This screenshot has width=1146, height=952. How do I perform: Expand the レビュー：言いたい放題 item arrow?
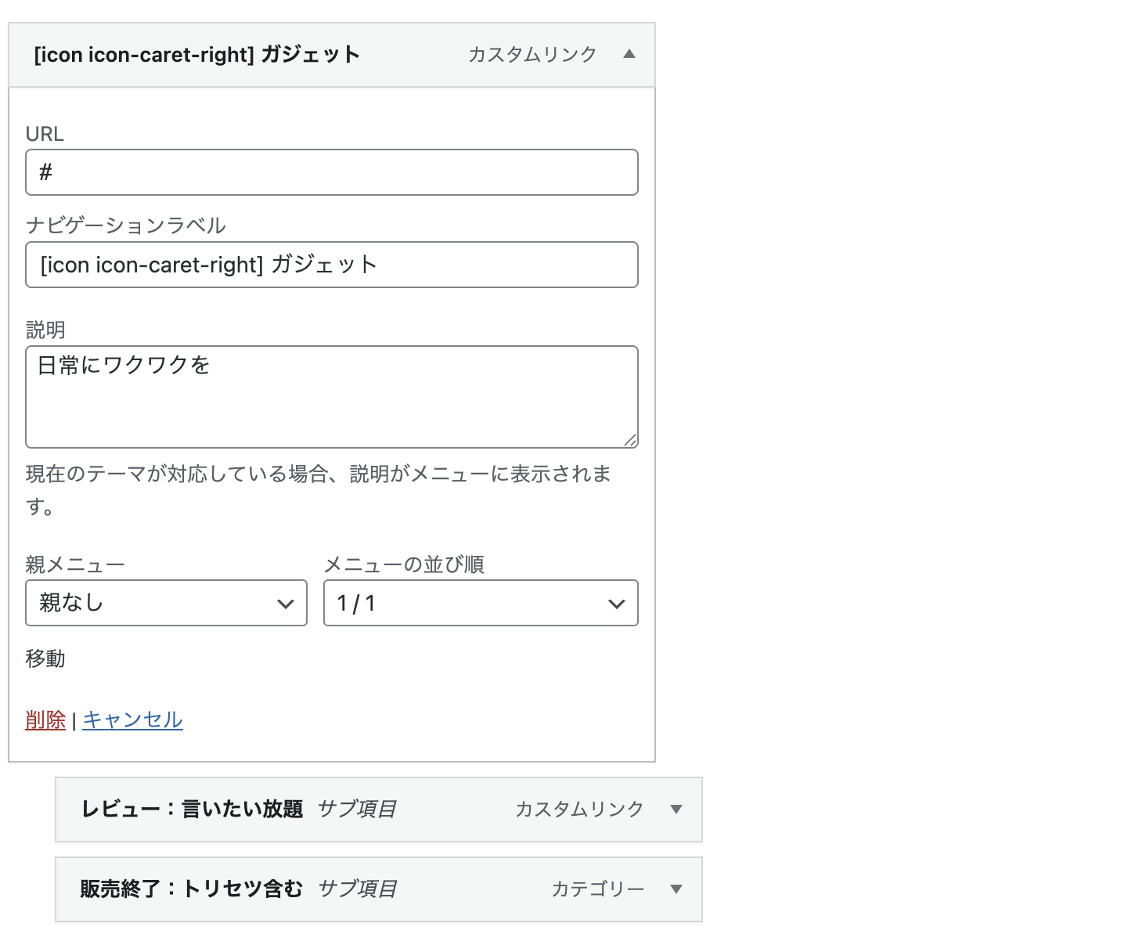[x=676, y=810]
